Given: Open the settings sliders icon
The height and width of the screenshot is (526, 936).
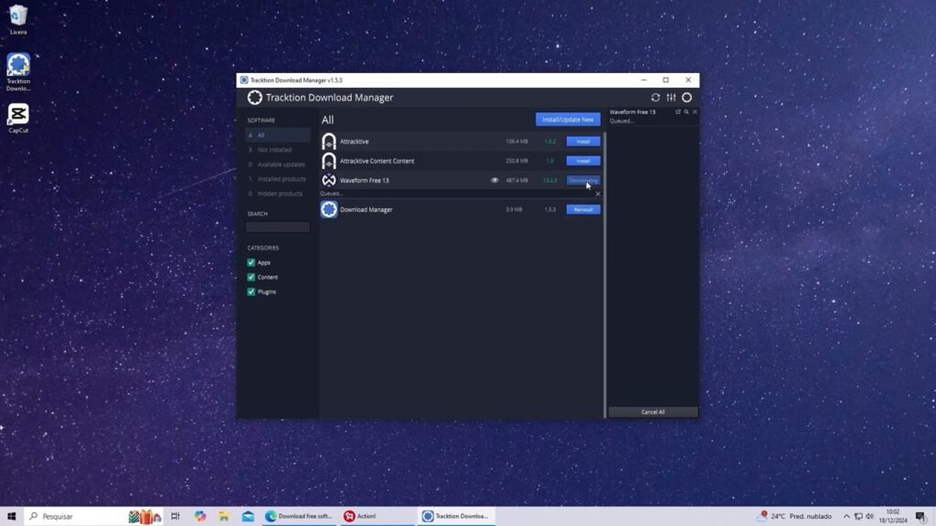Looking at the screenshot, I should pos(671,98).
